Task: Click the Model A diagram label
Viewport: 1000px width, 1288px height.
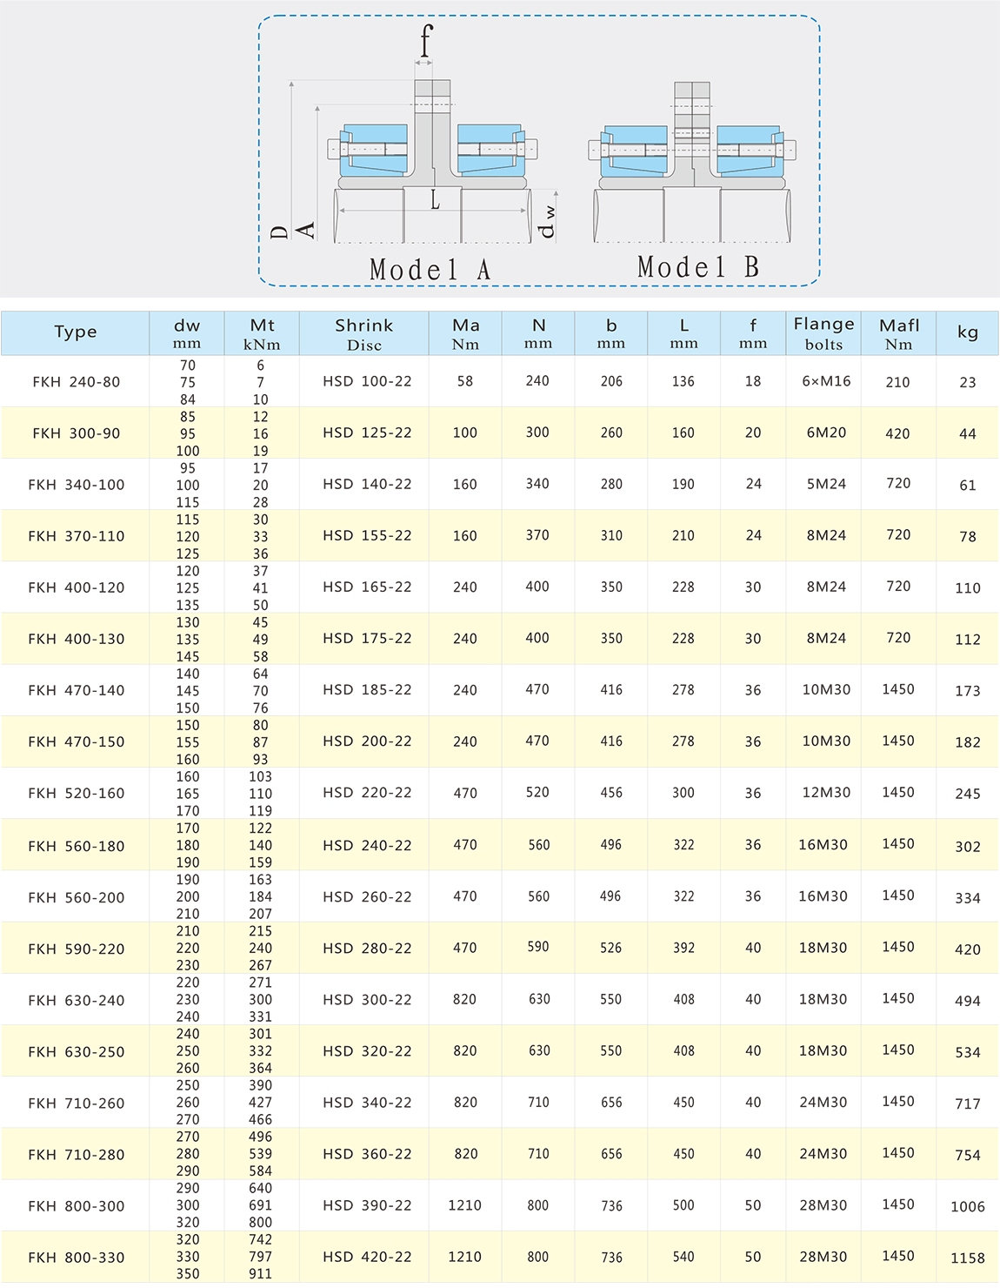Action: point(430,270)
